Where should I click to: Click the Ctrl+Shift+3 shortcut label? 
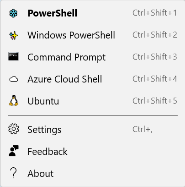(x=155, y=57)
